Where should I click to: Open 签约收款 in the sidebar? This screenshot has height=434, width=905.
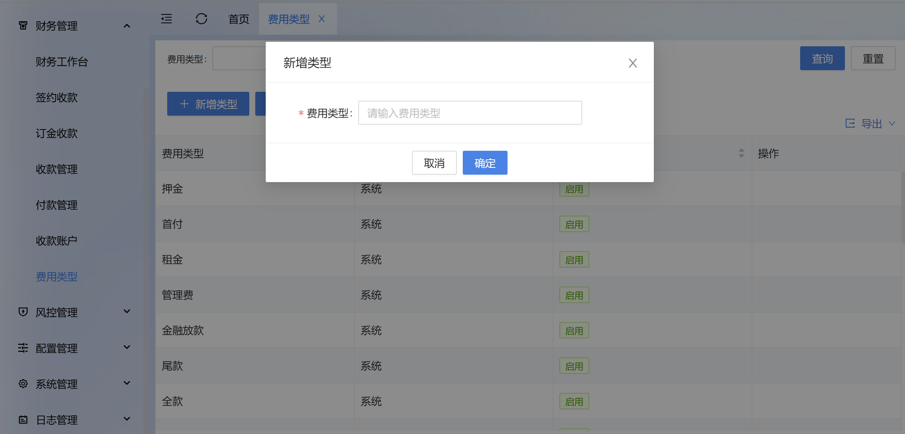point(57,97)
